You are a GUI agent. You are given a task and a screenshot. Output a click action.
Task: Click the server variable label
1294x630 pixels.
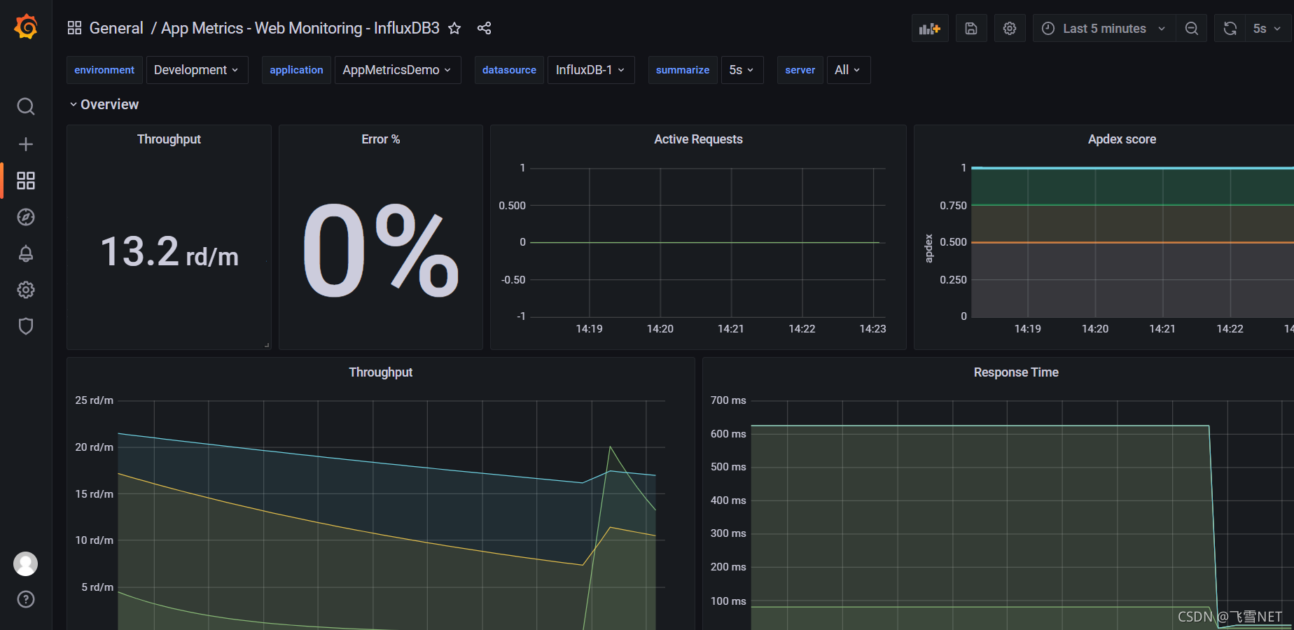(800, 70)
